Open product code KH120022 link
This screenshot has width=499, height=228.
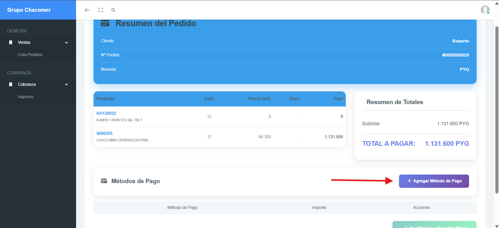pos(106,113)
